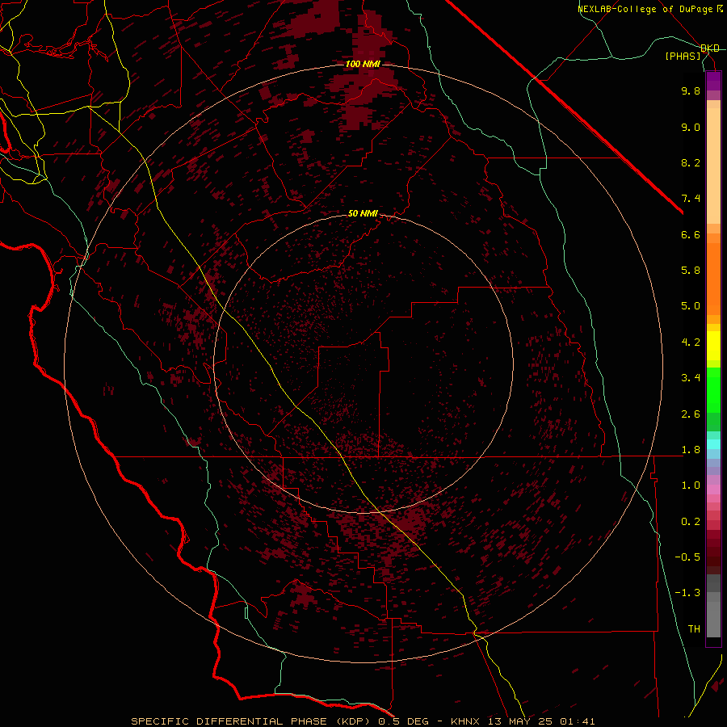This screenshot has height=727, width=727.
Task: Click the "50 NMI" range ring label
Action: click(x=363, y=213)
